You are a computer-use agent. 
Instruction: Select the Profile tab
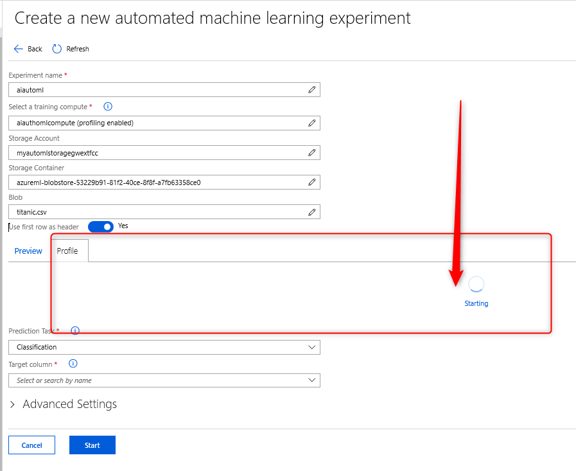click(69, 251)
